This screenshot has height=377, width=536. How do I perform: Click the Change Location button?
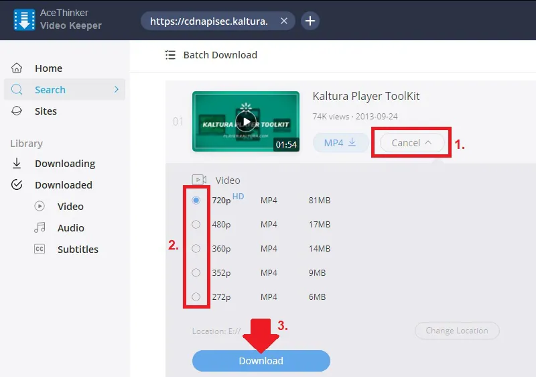pos(457,331)
